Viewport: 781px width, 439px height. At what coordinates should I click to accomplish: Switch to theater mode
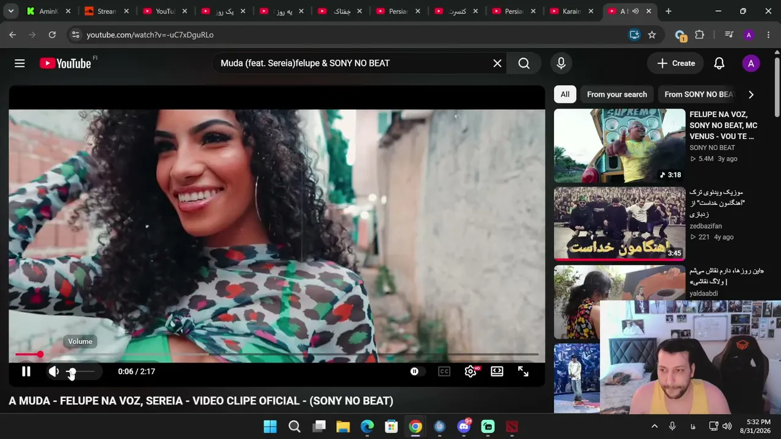(497, 371)
